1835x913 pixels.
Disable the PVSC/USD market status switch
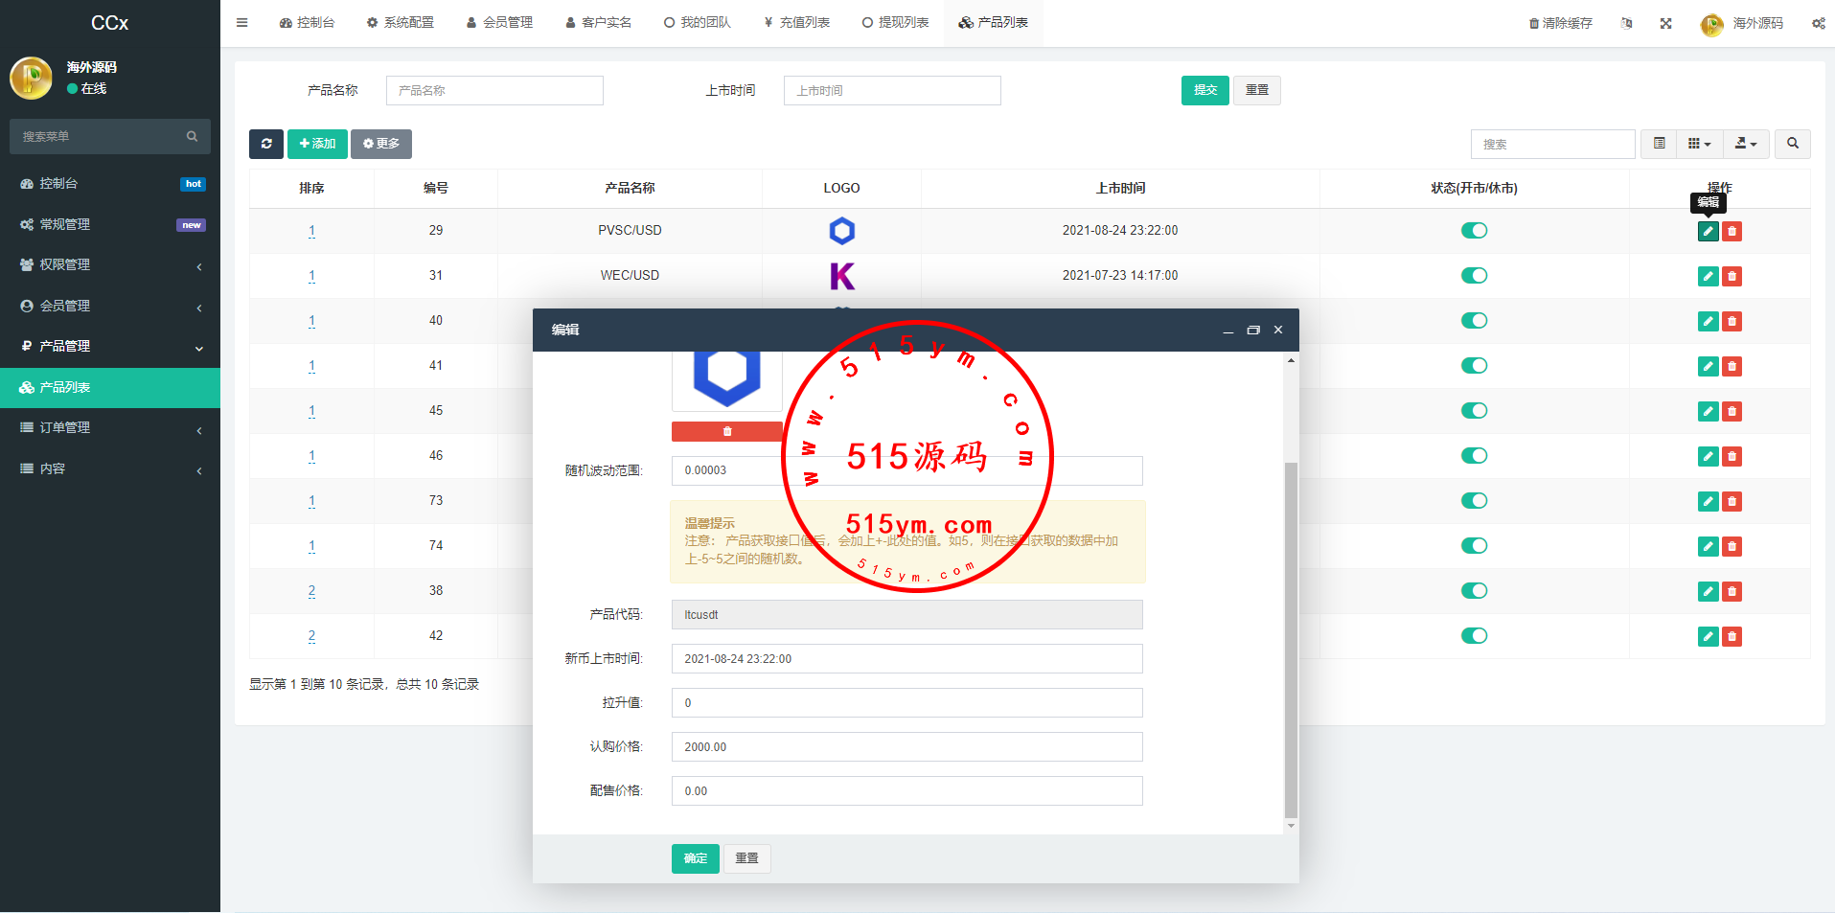[1474, 231]
